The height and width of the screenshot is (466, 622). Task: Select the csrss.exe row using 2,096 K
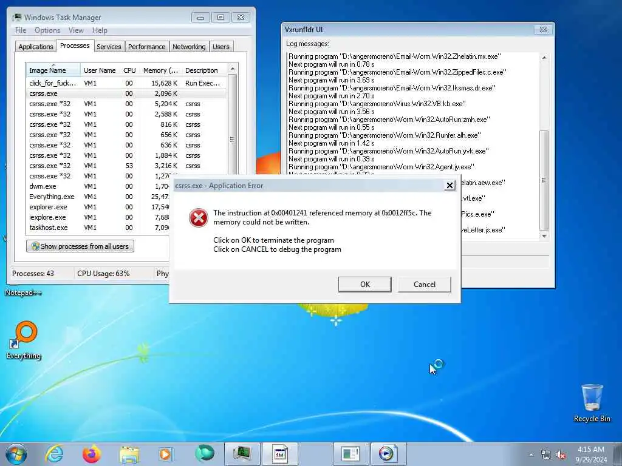[126, 93]
